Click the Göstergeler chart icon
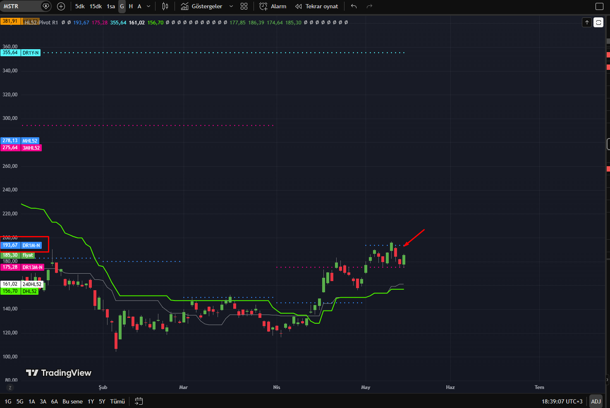The image size is (610, 408). (x=184, y=6)
